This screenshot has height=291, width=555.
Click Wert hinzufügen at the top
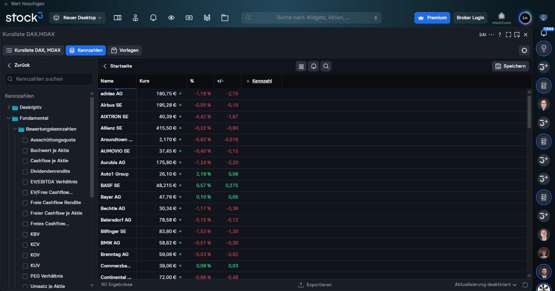point(24,4)
